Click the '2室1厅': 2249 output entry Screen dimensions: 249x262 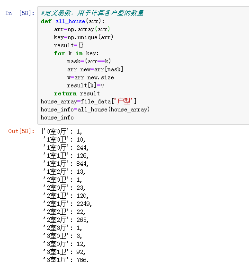67,204
